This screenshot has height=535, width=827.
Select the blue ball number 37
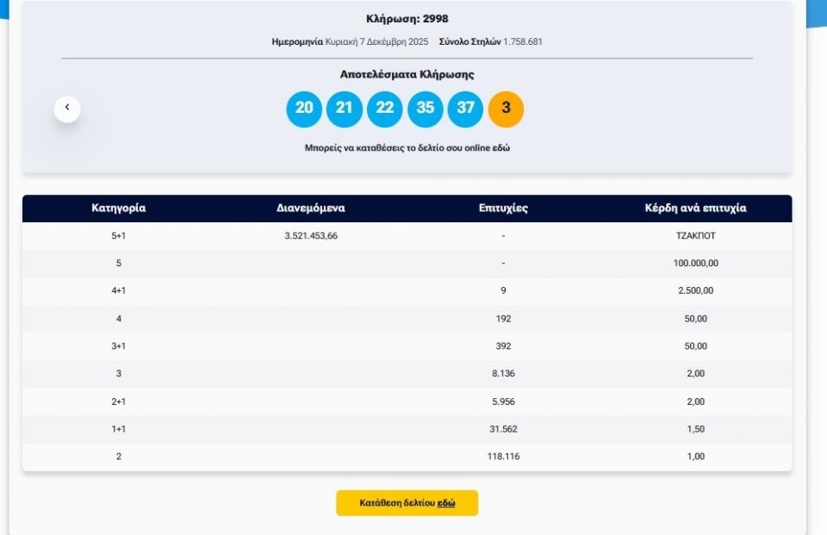pyautogui.click(x=465, y=109)
